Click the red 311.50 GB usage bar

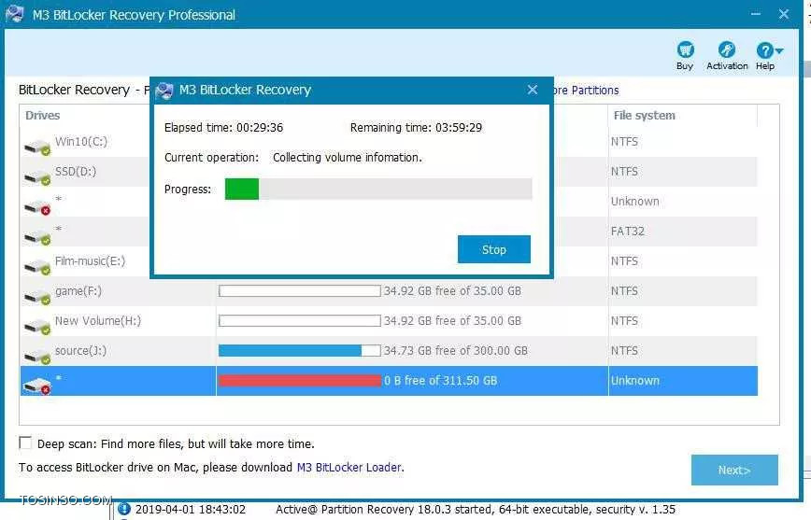click(300, 381)
